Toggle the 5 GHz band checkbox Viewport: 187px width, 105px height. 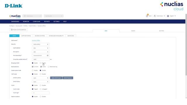[41, 67]
